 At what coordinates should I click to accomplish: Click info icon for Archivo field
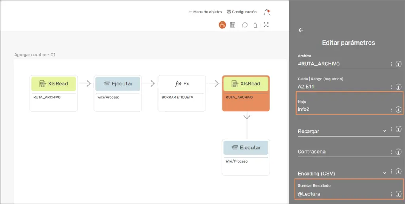[x=398, y=64]
